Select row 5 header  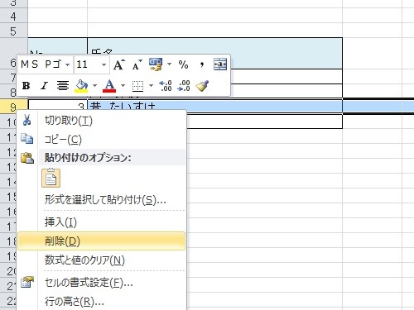pos(13,31)
